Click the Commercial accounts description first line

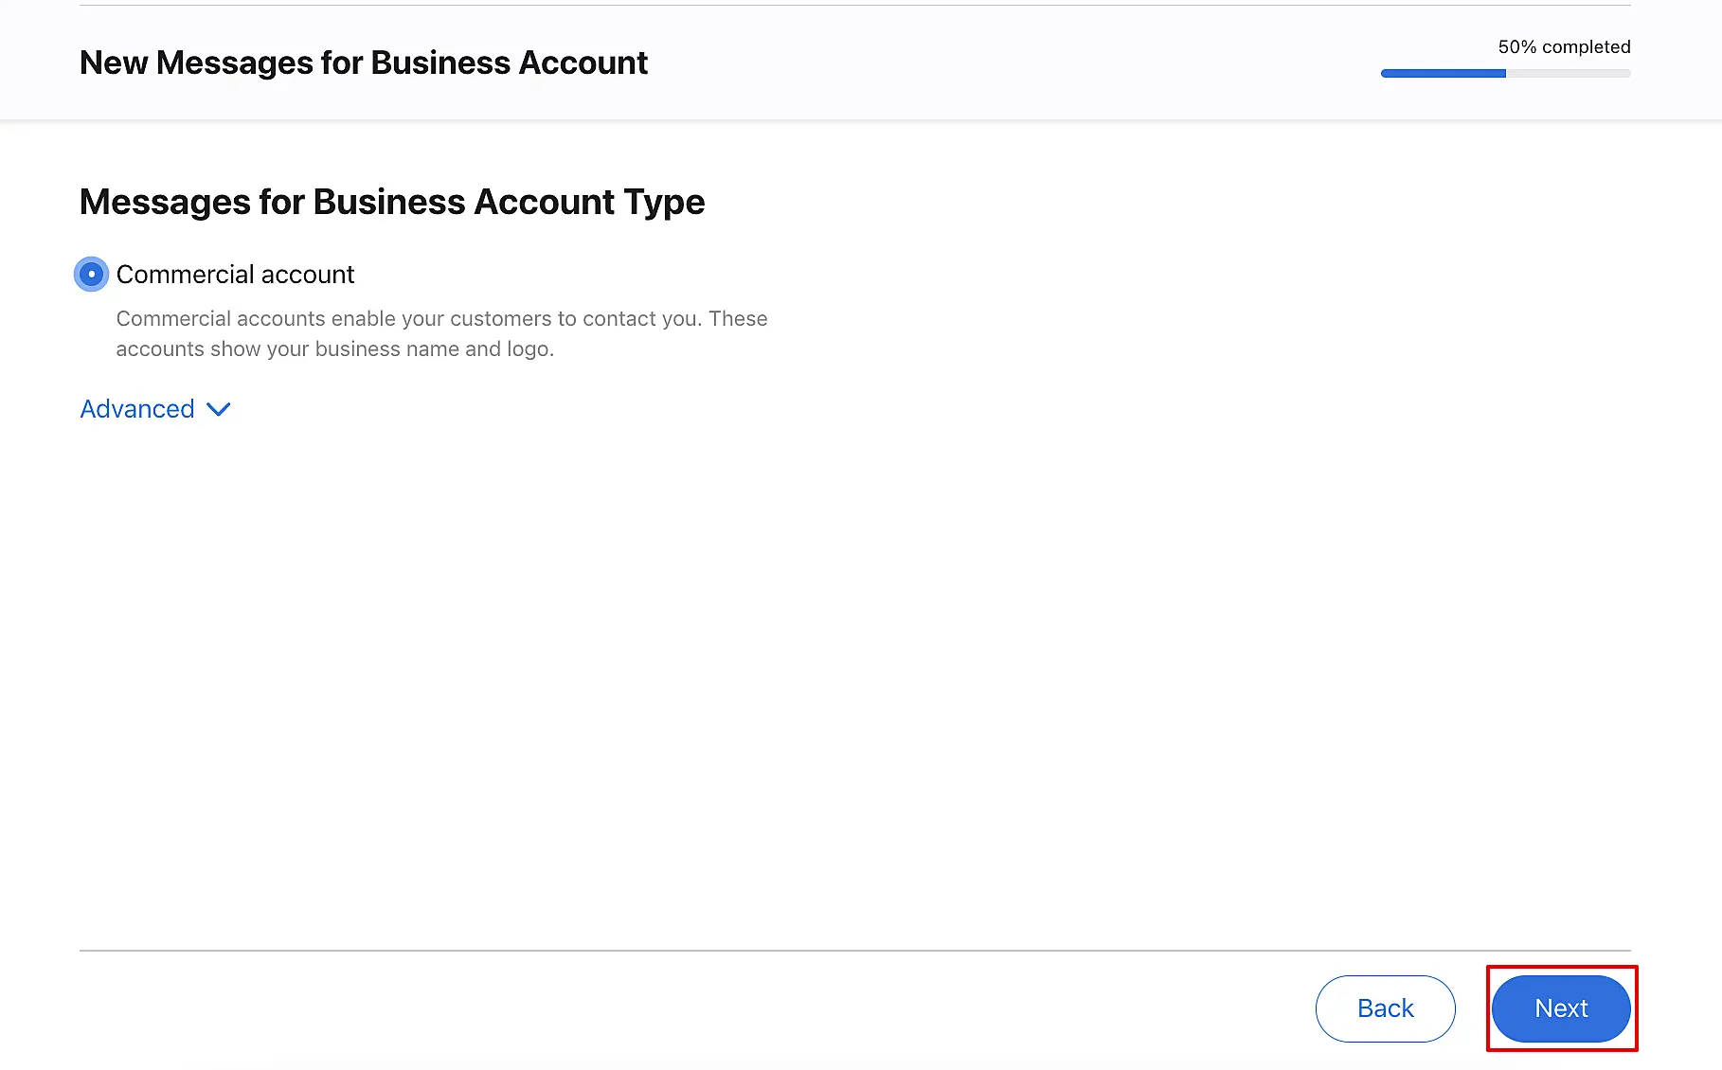[441, 318]
